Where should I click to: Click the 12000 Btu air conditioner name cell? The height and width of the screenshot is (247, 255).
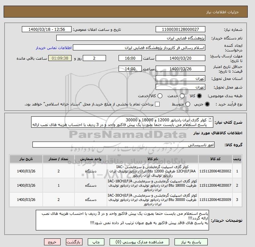(x=153, y=171)
